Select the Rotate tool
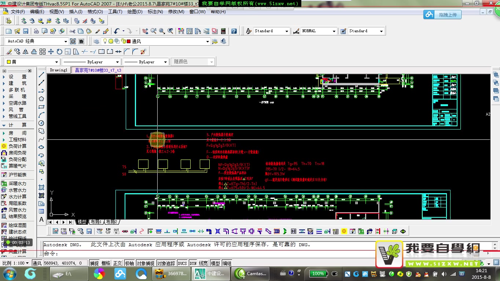The height and width of the screenshot is (281, 500). tap(59, 52)
